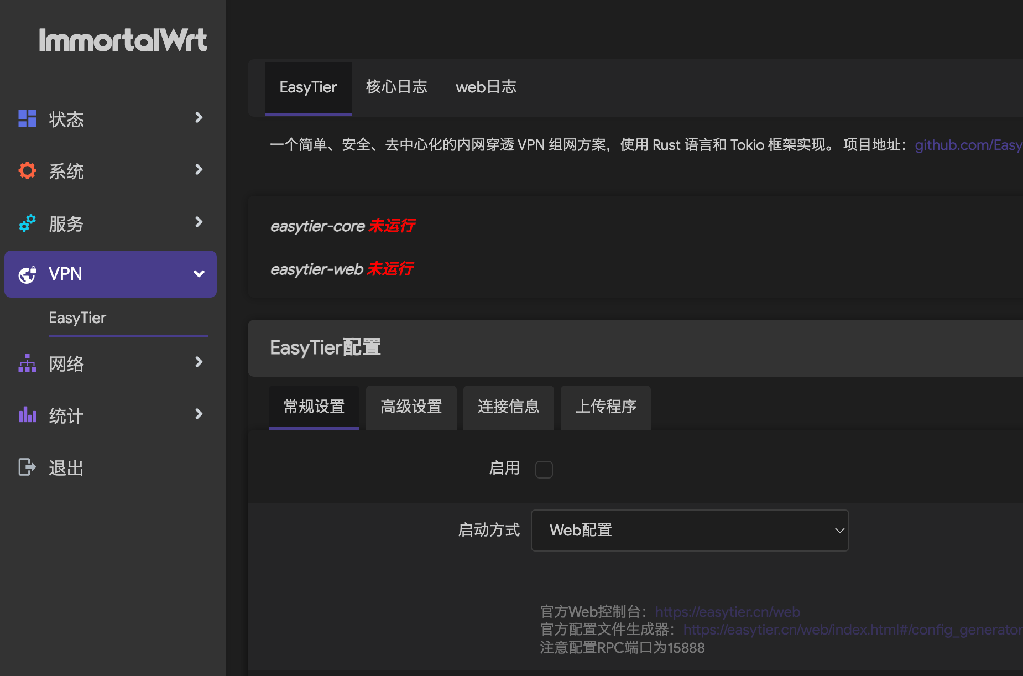
Task: Click the 系统 gear icon
Action: [27, 170]
